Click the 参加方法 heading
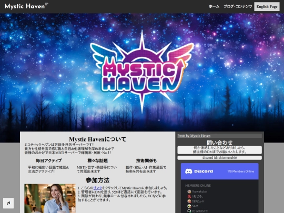 click(98, 180)
